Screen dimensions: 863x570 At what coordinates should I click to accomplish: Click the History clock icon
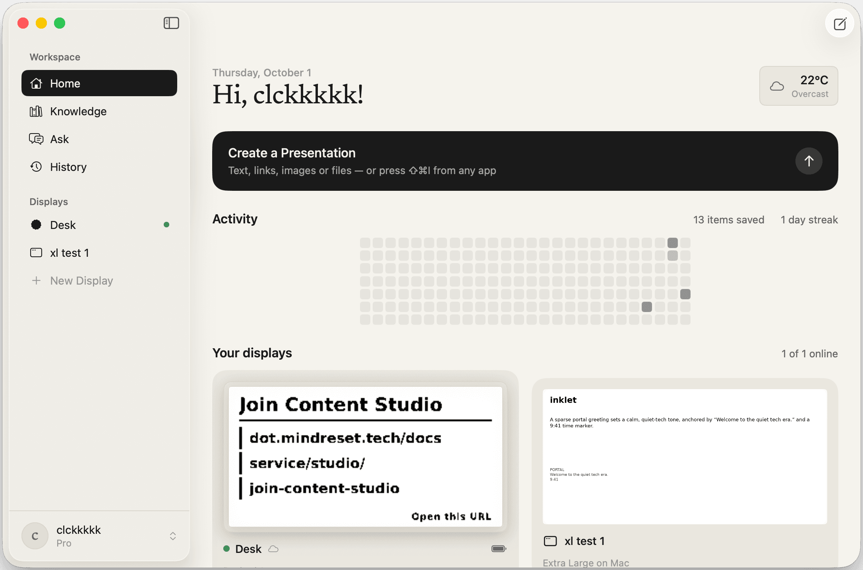tap(36, 167)
